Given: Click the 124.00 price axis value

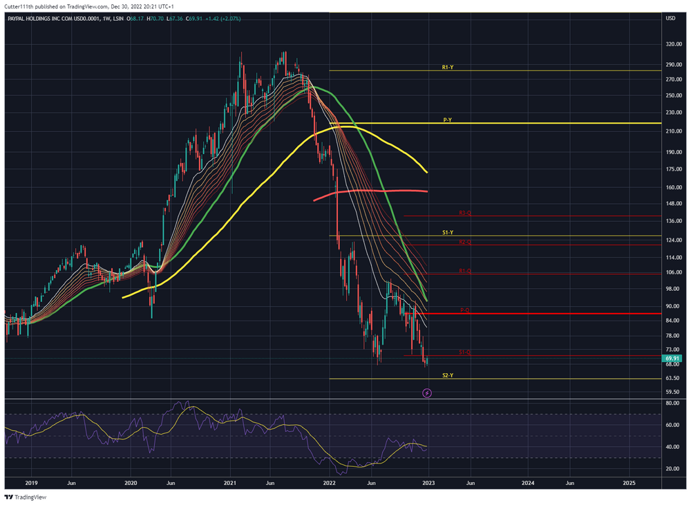Looking at the screenshot, I should [x=674, y=240].
